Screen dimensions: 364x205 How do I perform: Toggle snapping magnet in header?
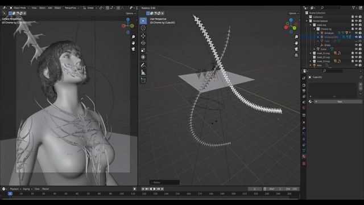pos(107,8)
